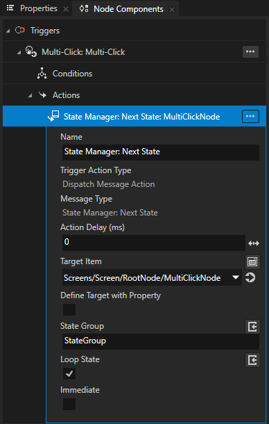The image size is (269, 424).
Task: Click the Loop State label
Action: point(80,359)
